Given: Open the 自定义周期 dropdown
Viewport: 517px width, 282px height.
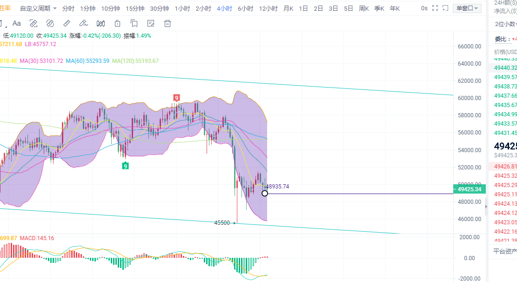Looking at the screenshot, I should (38, 8).
